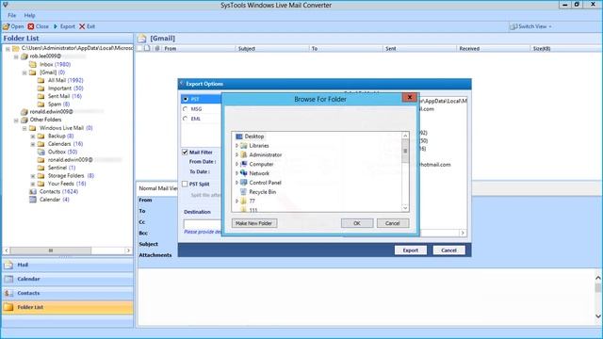Switch to the Calendar pane tab
The height and width of the screenshot is (339, 603).
click(68, 279)
